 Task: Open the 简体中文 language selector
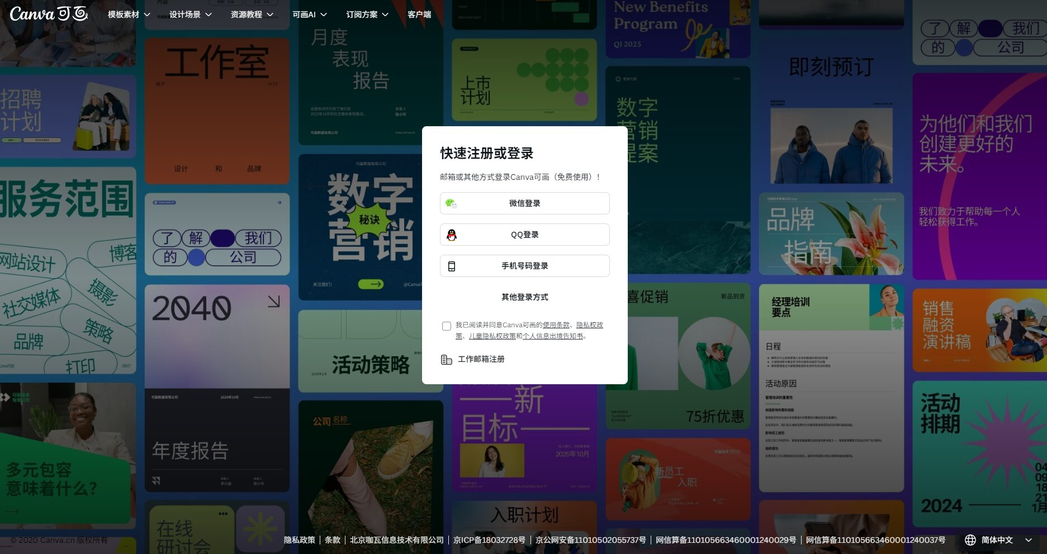(x=997, y=540)
